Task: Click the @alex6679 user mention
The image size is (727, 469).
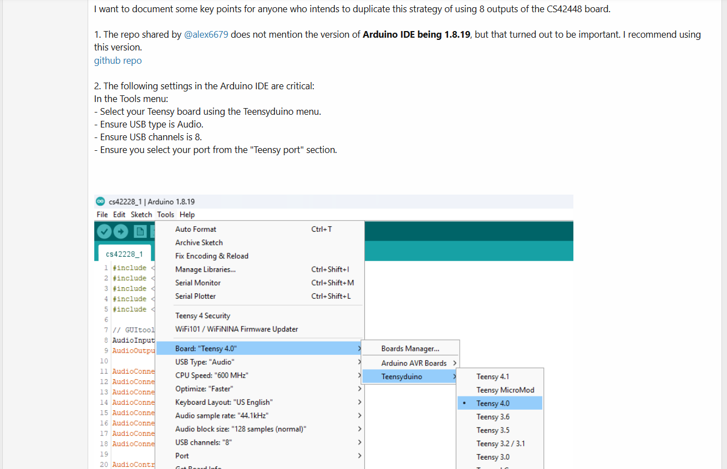Action: [x=206, y=34]
